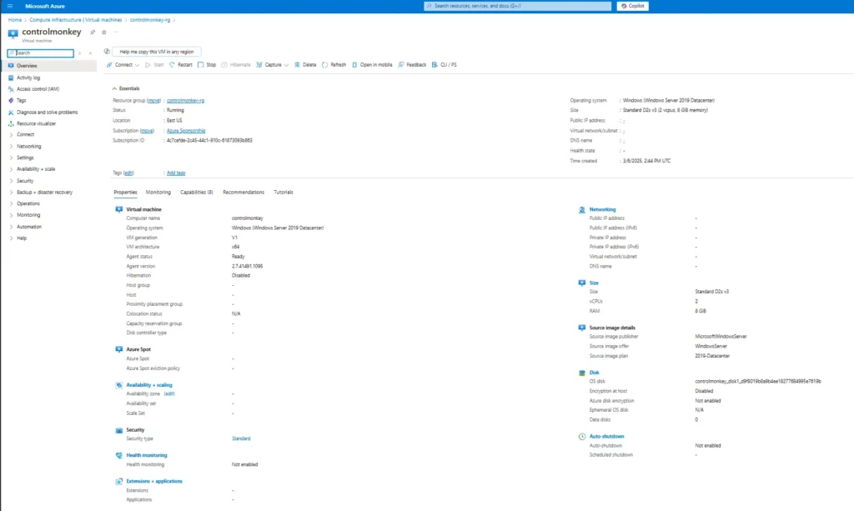Click the Stop VM icon in toolbar
This screenshot has width=854, height=511.
(x=200, y=65)
